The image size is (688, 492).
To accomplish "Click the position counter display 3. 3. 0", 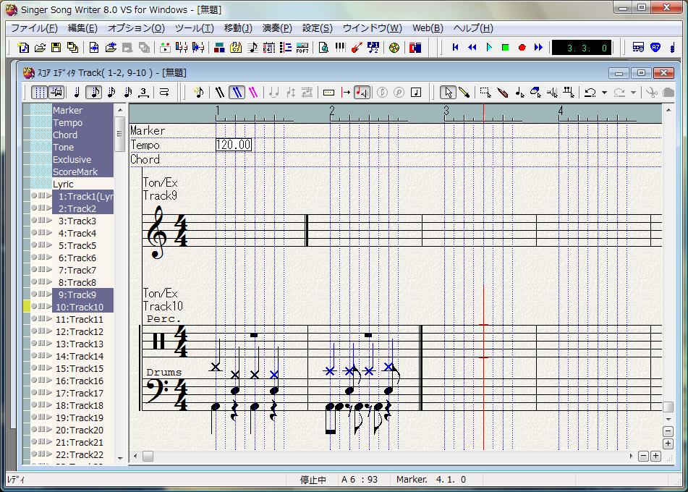I will 582,48.
